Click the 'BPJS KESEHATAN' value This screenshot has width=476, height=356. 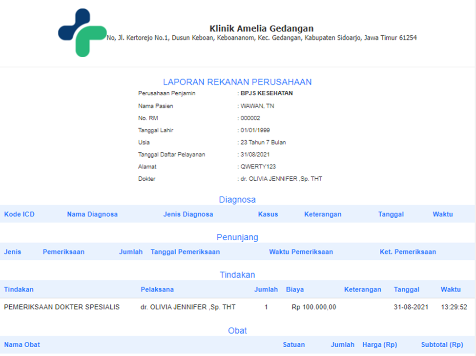point(267,93)
